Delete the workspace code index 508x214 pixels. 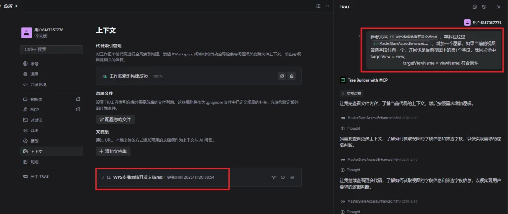pyautogui.click(x=291, y=76)
